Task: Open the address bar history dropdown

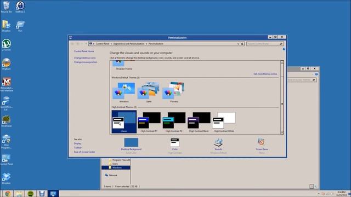Action: tap(238, 44)
